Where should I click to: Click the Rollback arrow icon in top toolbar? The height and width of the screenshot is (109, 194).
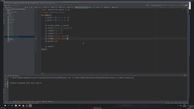pyautogui.click(x=182, y=5)
